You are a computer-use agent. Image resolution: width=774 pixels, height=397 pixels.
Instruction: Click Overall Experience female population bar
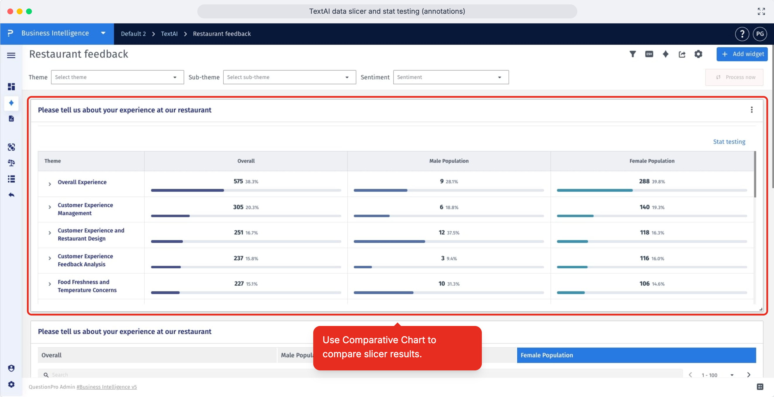coord(652,190)
